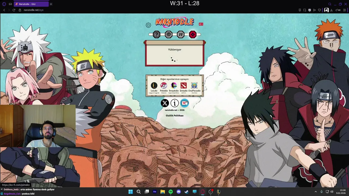
Task: Toggle the ad blocker shield
Action: click(x=309, y=10)
